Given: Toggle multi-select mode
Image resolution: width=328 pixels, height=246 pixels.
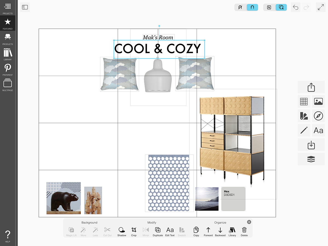Looking at the screenshot, I should tap(281, 7).
